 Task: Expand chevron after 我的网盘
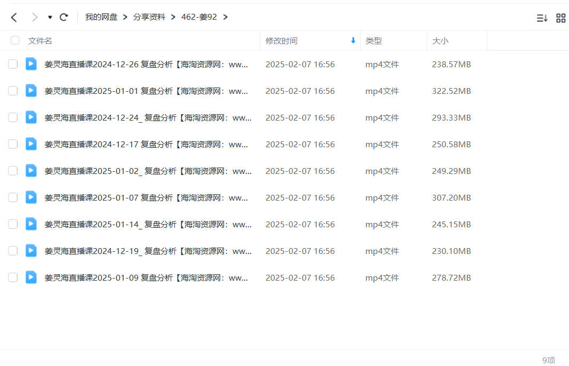pos(125,17)
